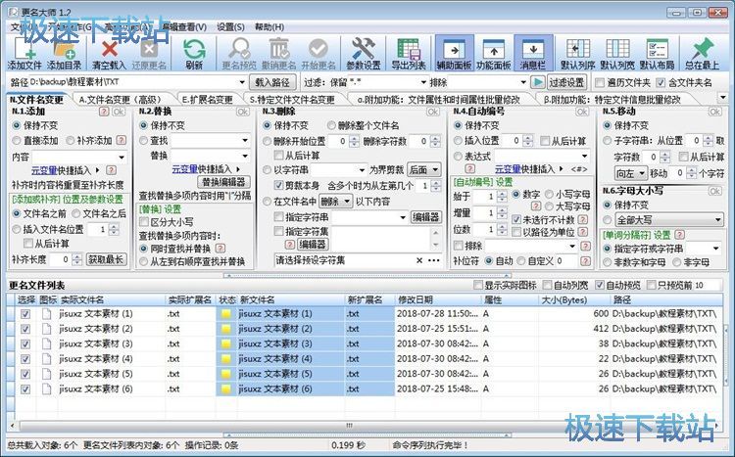Uncheck the jisuxz 文本素材 (3) row checkbox
The image size is (735, 457).
pos(25,344)
